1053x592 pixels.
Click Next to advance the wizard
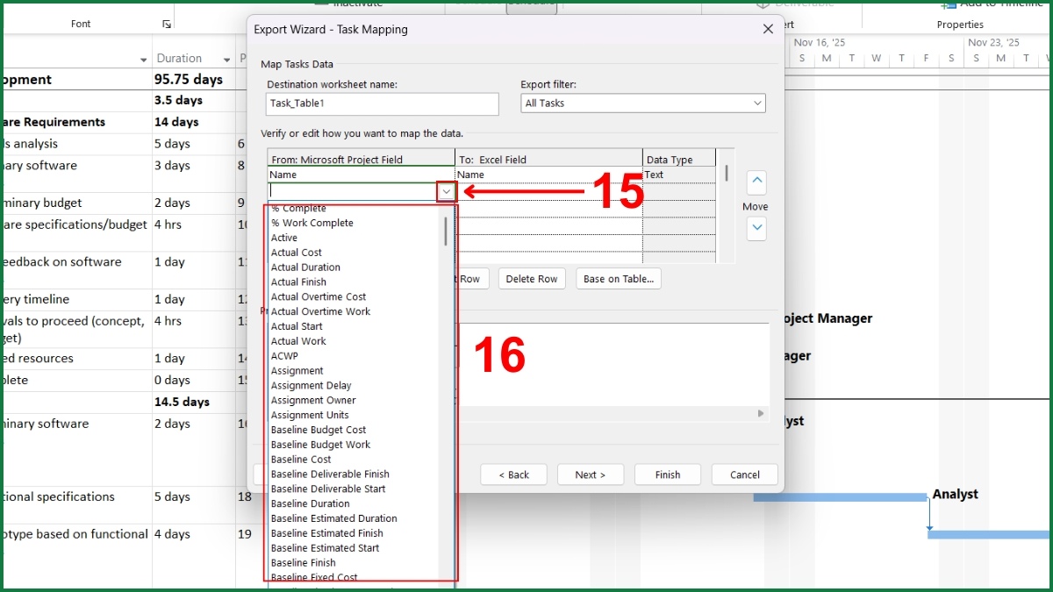(590, 474)
